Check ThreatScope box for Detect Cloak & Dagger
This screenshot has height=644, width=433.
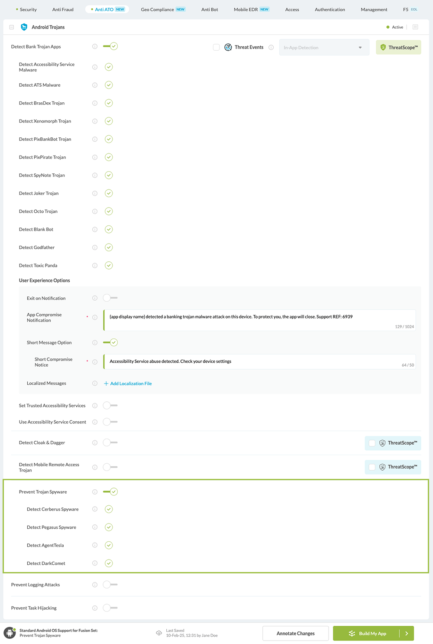[x=372, y=443]
